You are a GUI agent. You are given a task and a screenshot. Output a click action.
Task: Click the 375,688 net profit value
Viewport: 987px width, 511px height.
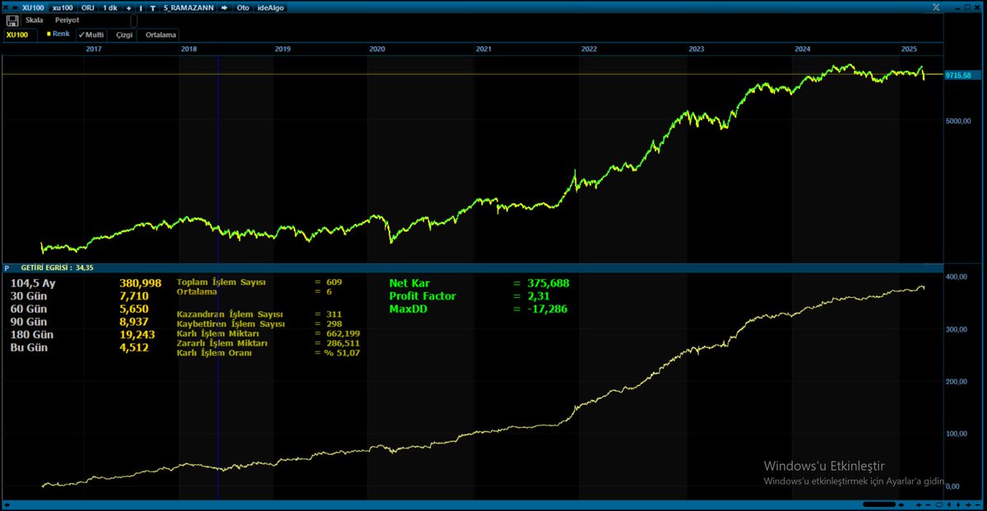click(x=548, y=283)
